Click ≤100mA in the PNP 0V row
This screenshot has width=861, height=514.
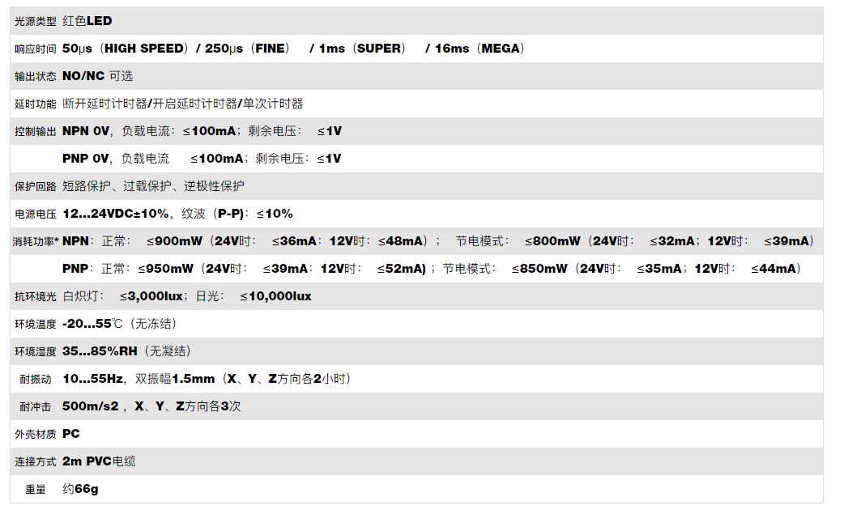pos(216,159)
